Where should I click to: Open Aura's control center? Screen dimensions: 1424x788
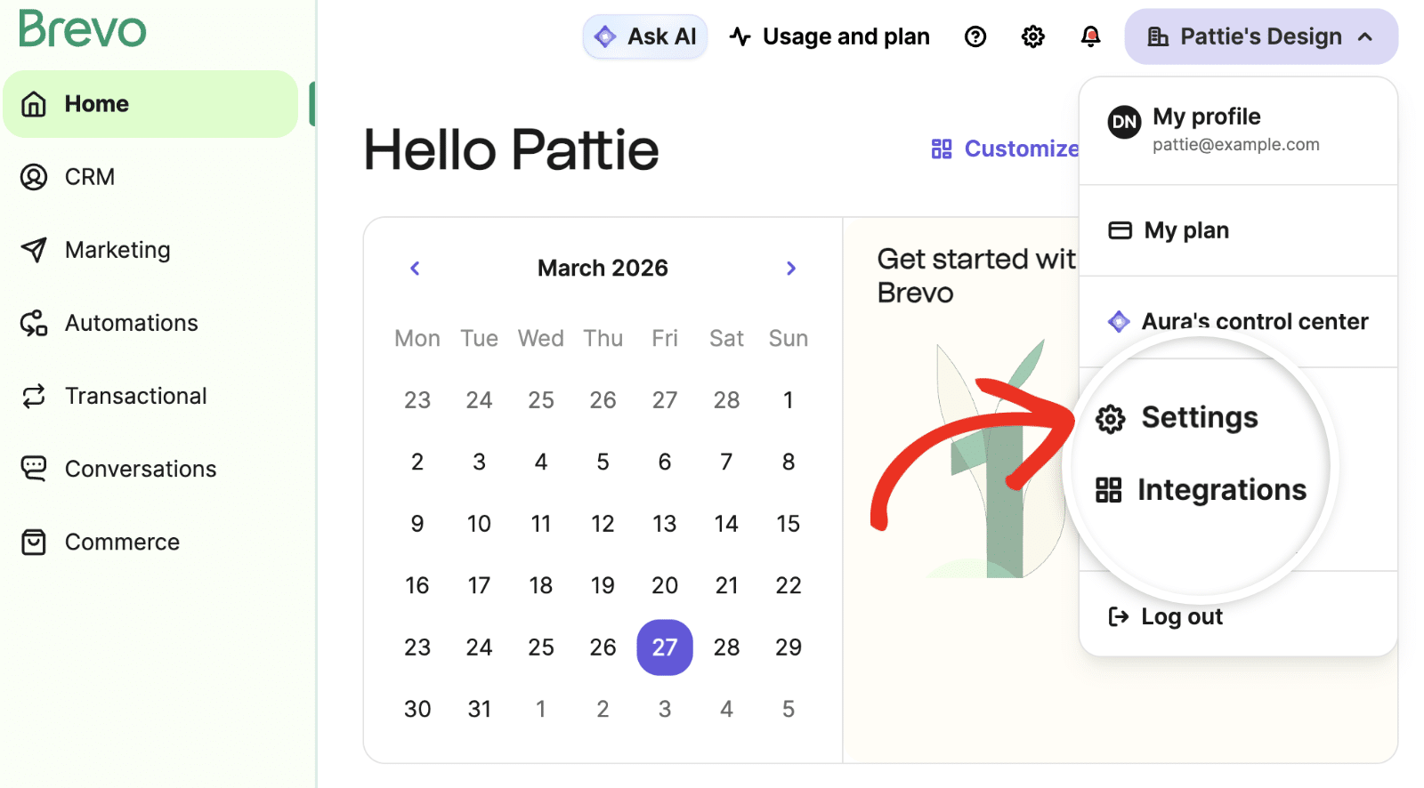click(1254, 321)
